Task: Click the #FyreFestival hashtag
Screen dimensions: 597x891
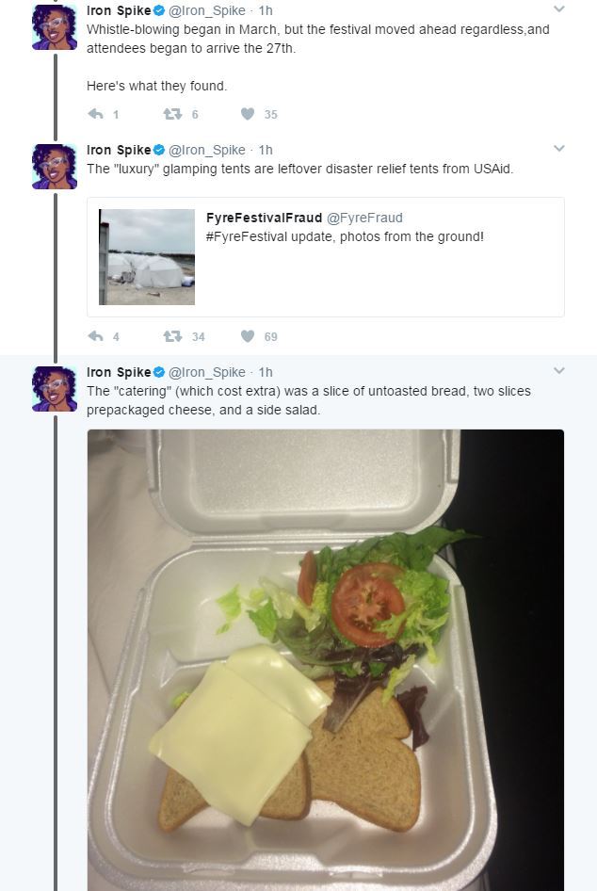Action: pyautogui.click(x=245, y=236)
